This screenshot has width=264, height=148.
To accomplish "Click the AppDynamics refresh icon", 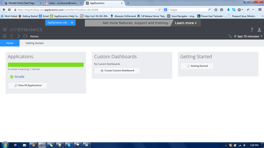I will pos(25,36).
